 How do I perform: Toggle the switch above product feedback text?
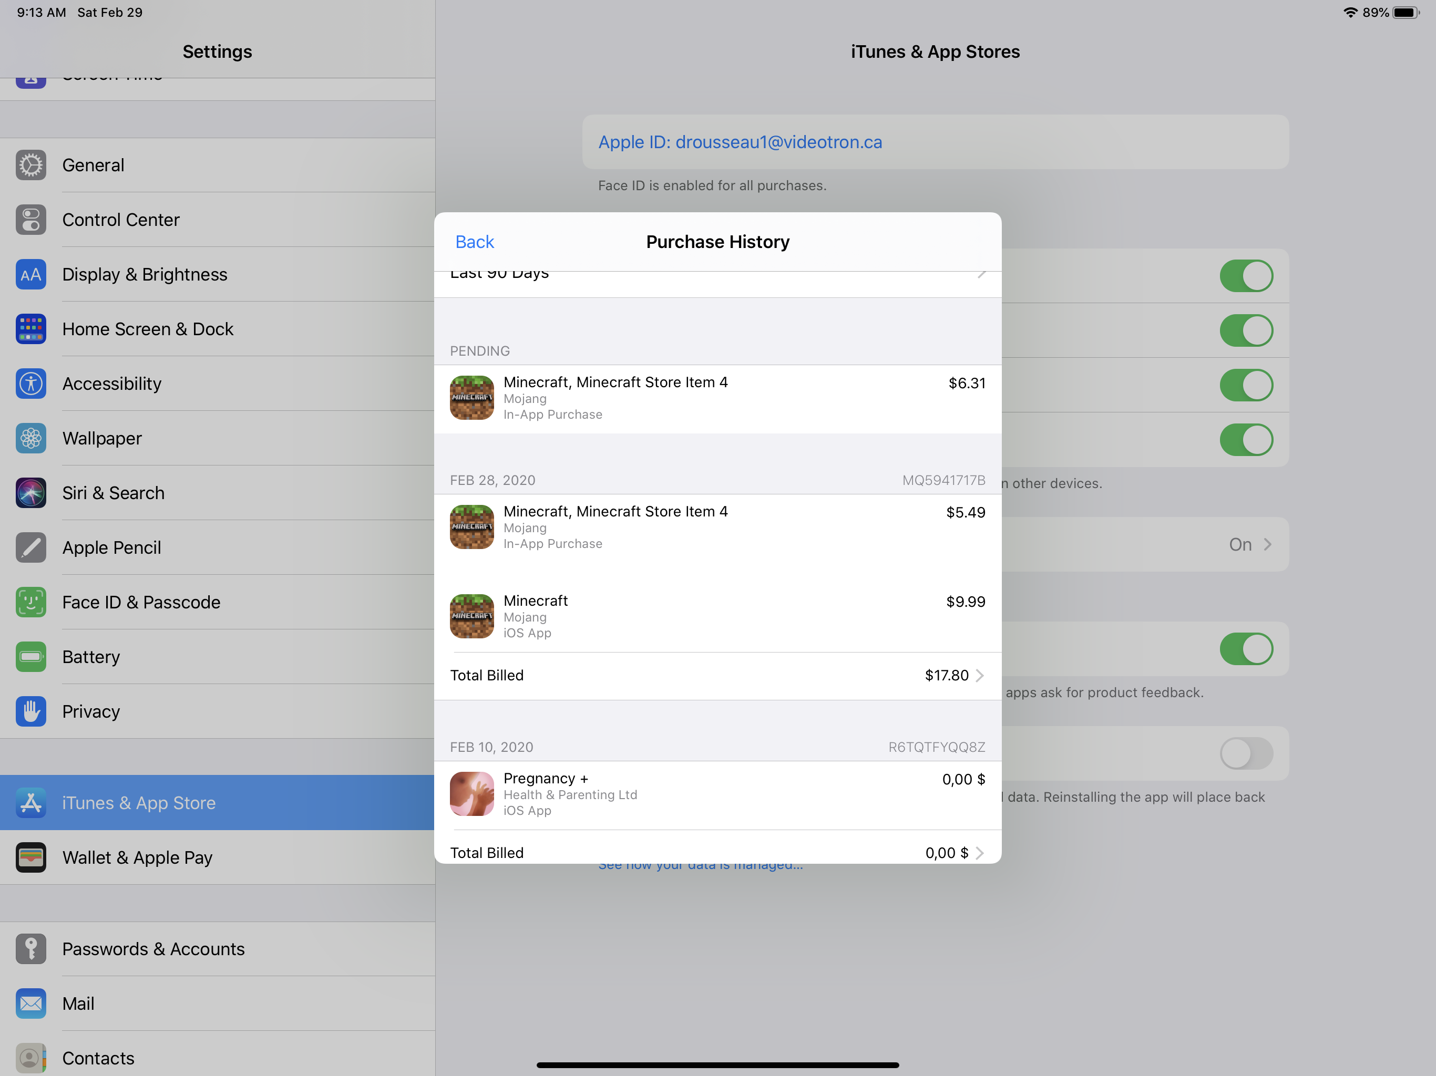pyautogui.click(x=1245, y=649)
